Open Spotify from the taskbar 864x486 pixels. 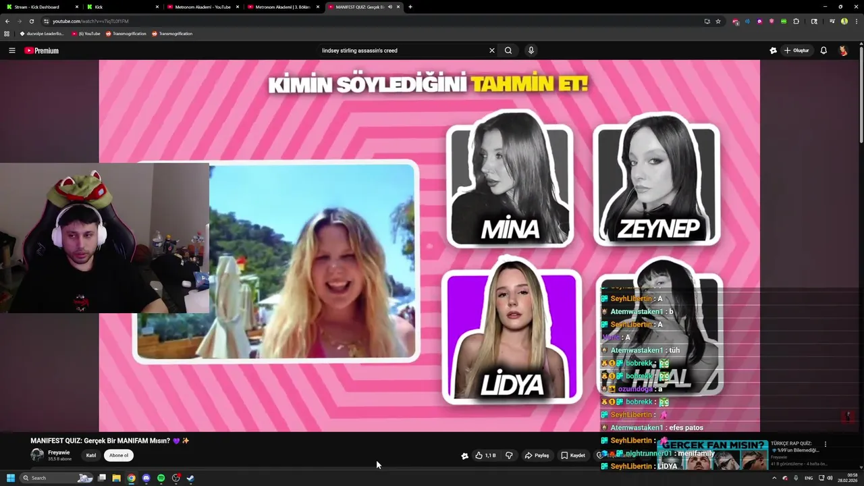point(161,478)
